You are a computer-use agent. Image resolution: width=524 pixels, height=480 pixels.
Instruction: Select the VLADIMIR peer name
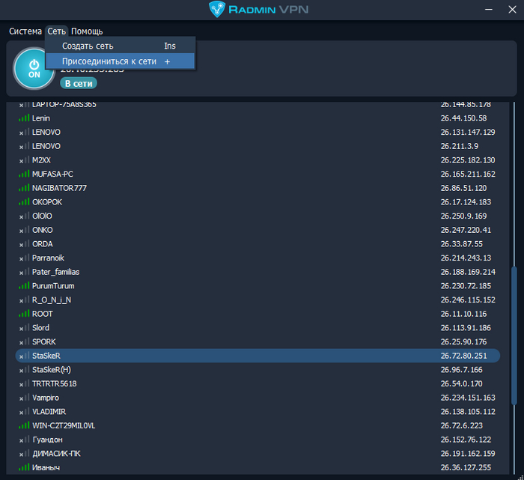[x=49, y=411]
